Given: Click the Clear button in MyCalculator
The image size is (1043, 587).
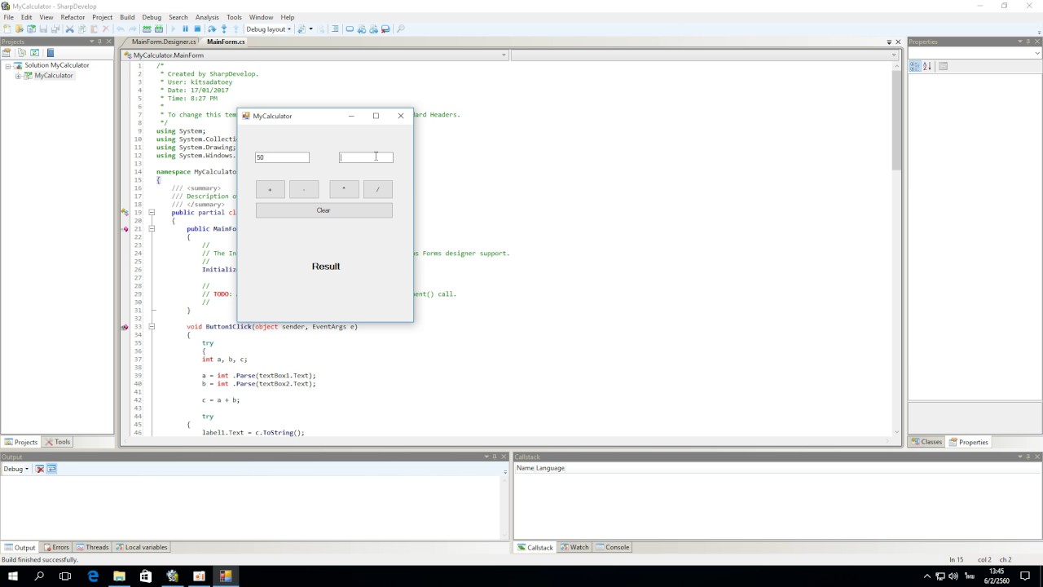Looking at the screenshot, I should coord(323,210).
